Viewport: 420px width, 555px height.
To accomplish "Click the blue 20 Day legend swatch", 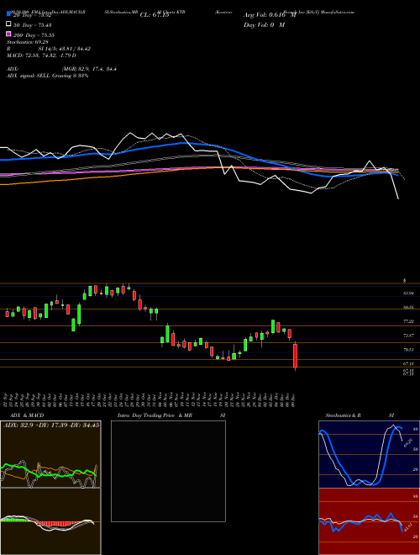I will [x=8, y=14].
